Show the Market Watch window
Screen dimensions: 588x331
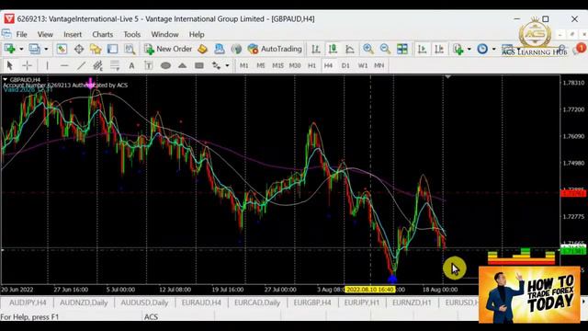coord(62,49)
